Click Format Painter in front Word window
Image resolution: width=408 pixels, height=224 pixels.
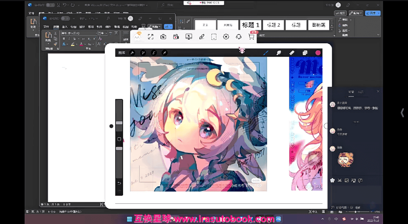point(55,44)
